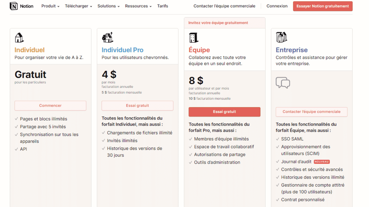Click the Entreprise plan buildings icon
The width and height of the screenshot is (369, 207).
tap(281, 37)
